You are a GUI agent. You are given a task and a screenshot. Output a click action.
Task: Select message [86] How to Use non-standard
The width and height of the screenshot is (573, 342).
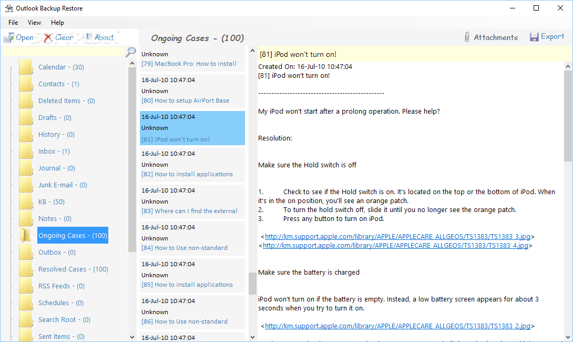(x=192, y=312)
